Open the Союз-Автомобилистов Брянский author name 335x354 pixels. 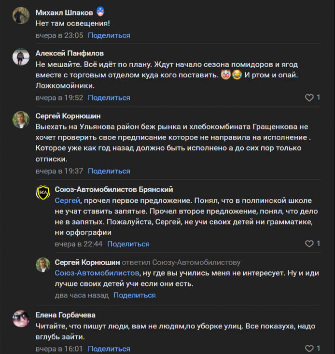pos(114,189)
